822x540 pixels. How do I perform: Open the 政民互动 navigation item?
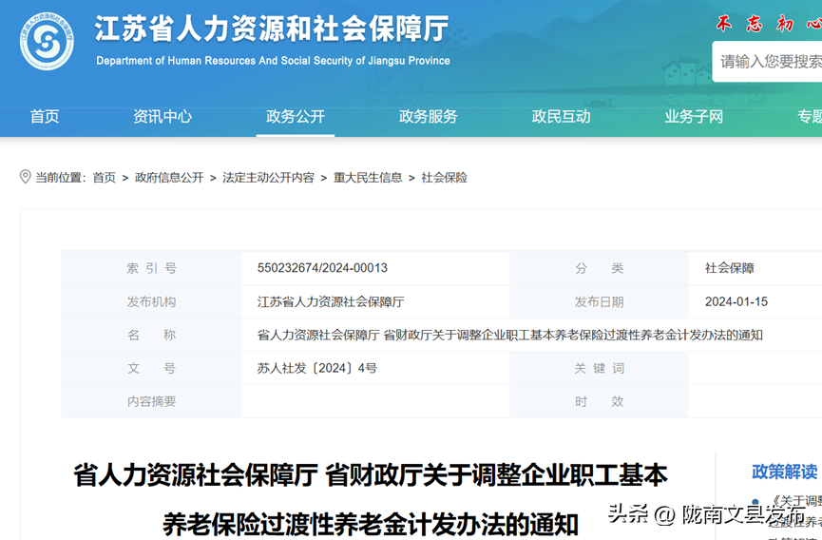point(561,117)
